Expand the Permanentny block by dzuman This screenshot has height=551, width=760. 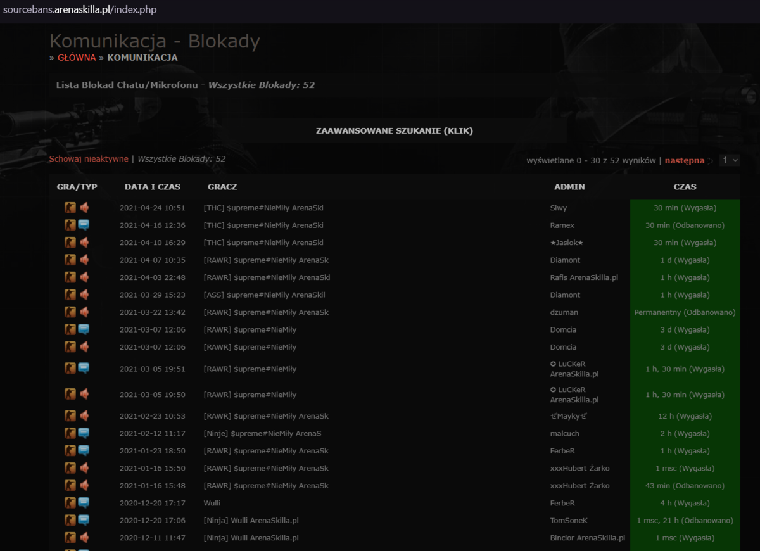click(x=395, y=312)
